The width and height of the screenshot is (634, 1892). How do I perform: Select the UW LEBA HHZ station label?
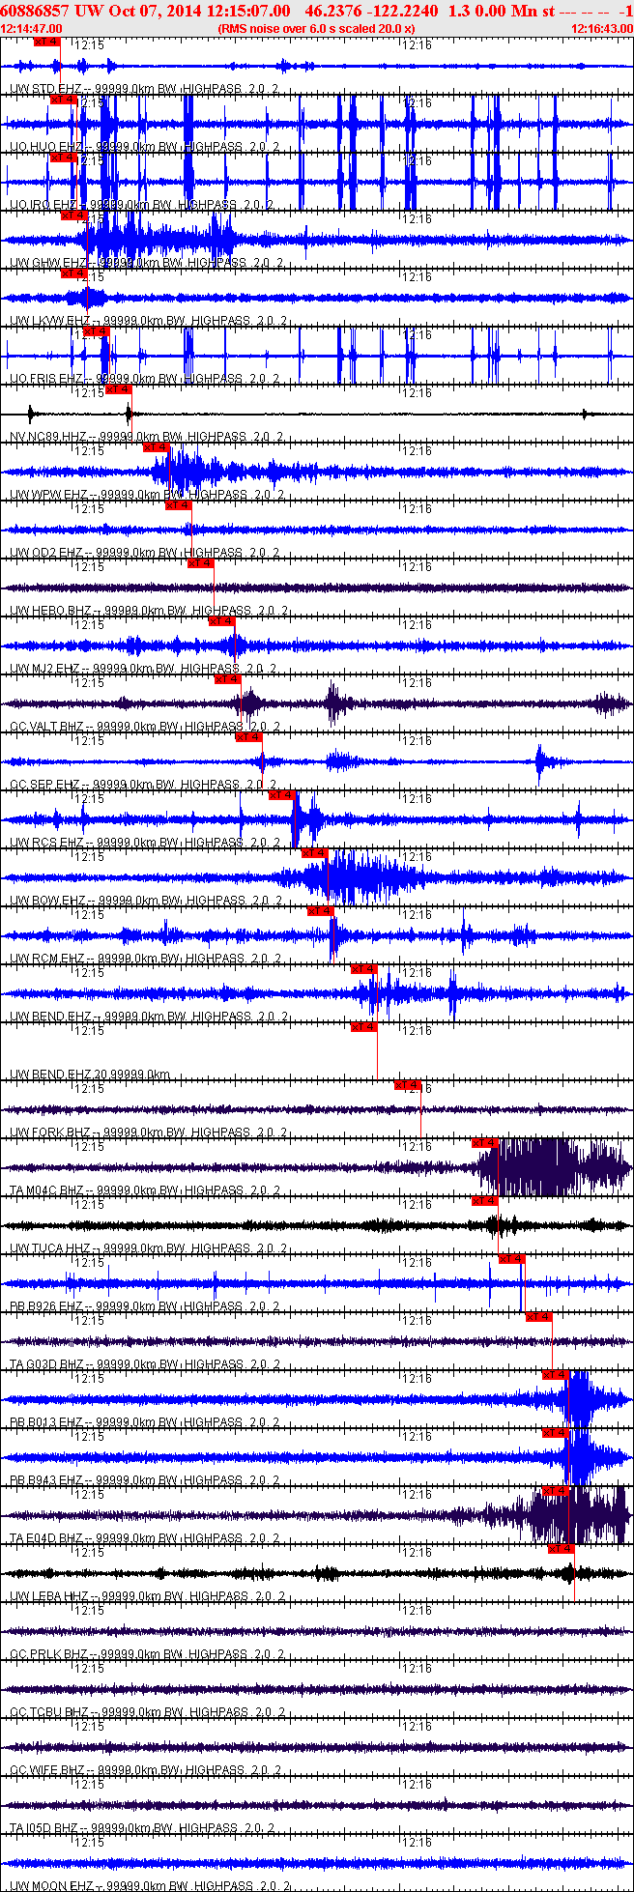click(x=148, y=1596)
